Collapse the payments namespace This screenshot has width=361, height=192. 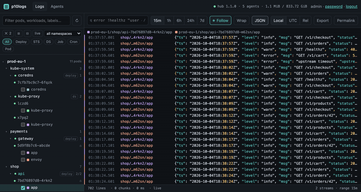pyautogui.click(x=6, y=131)
